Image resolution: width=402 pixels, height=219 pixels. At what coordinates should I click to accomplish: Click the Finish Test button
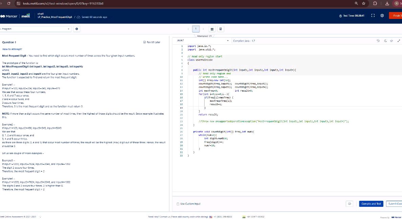(396, 16)
